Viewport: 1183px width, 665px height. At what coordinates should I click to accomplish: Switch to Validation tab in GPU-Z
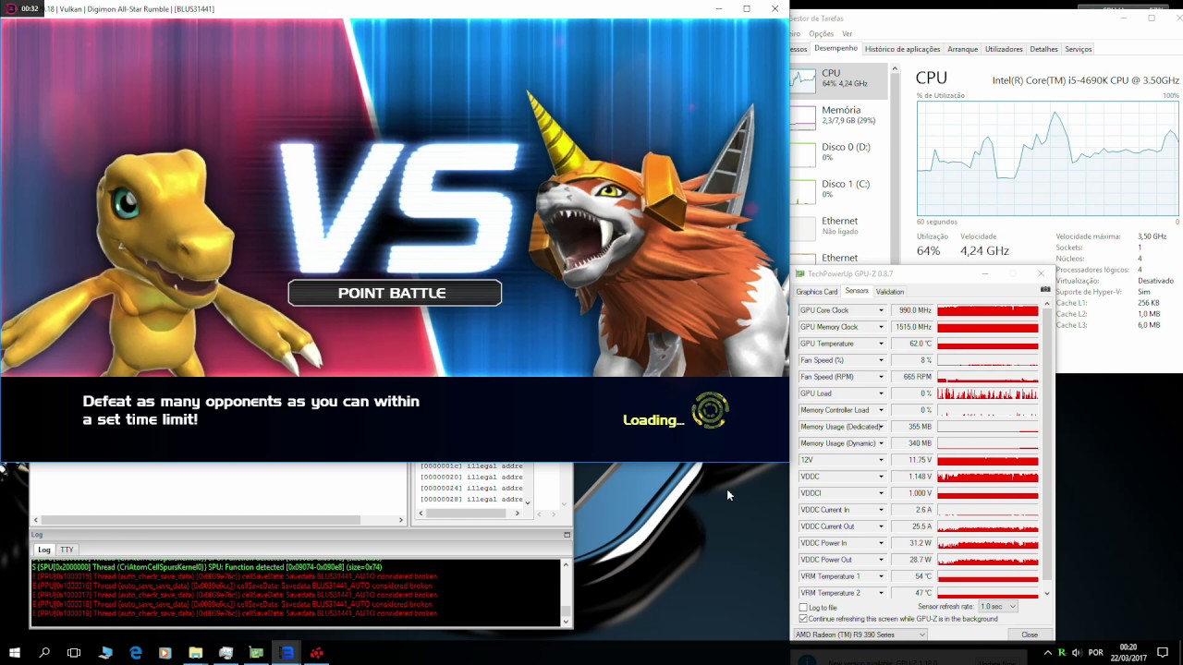(x=890, y=292)
